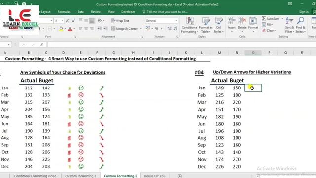
Task: Open the Borders dropdown arrow
Action: 54,29
